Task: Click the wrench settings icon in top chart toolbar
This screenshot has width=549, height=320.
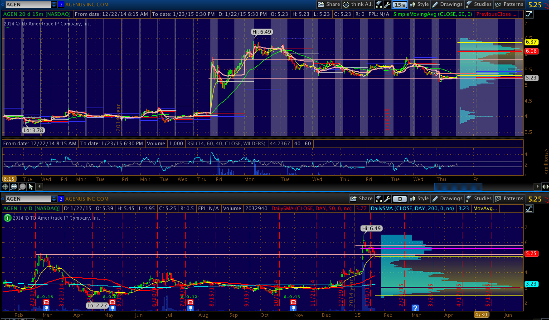Action: [387, 5]
